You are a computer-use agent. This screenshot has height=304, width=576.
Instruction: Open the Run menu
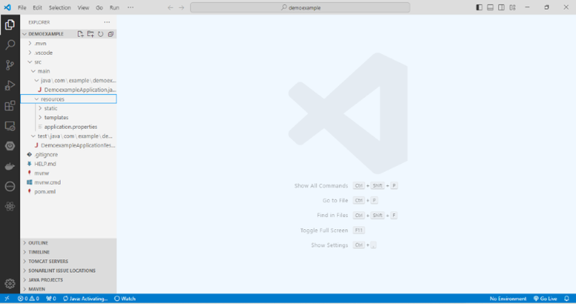coord(115,7)
